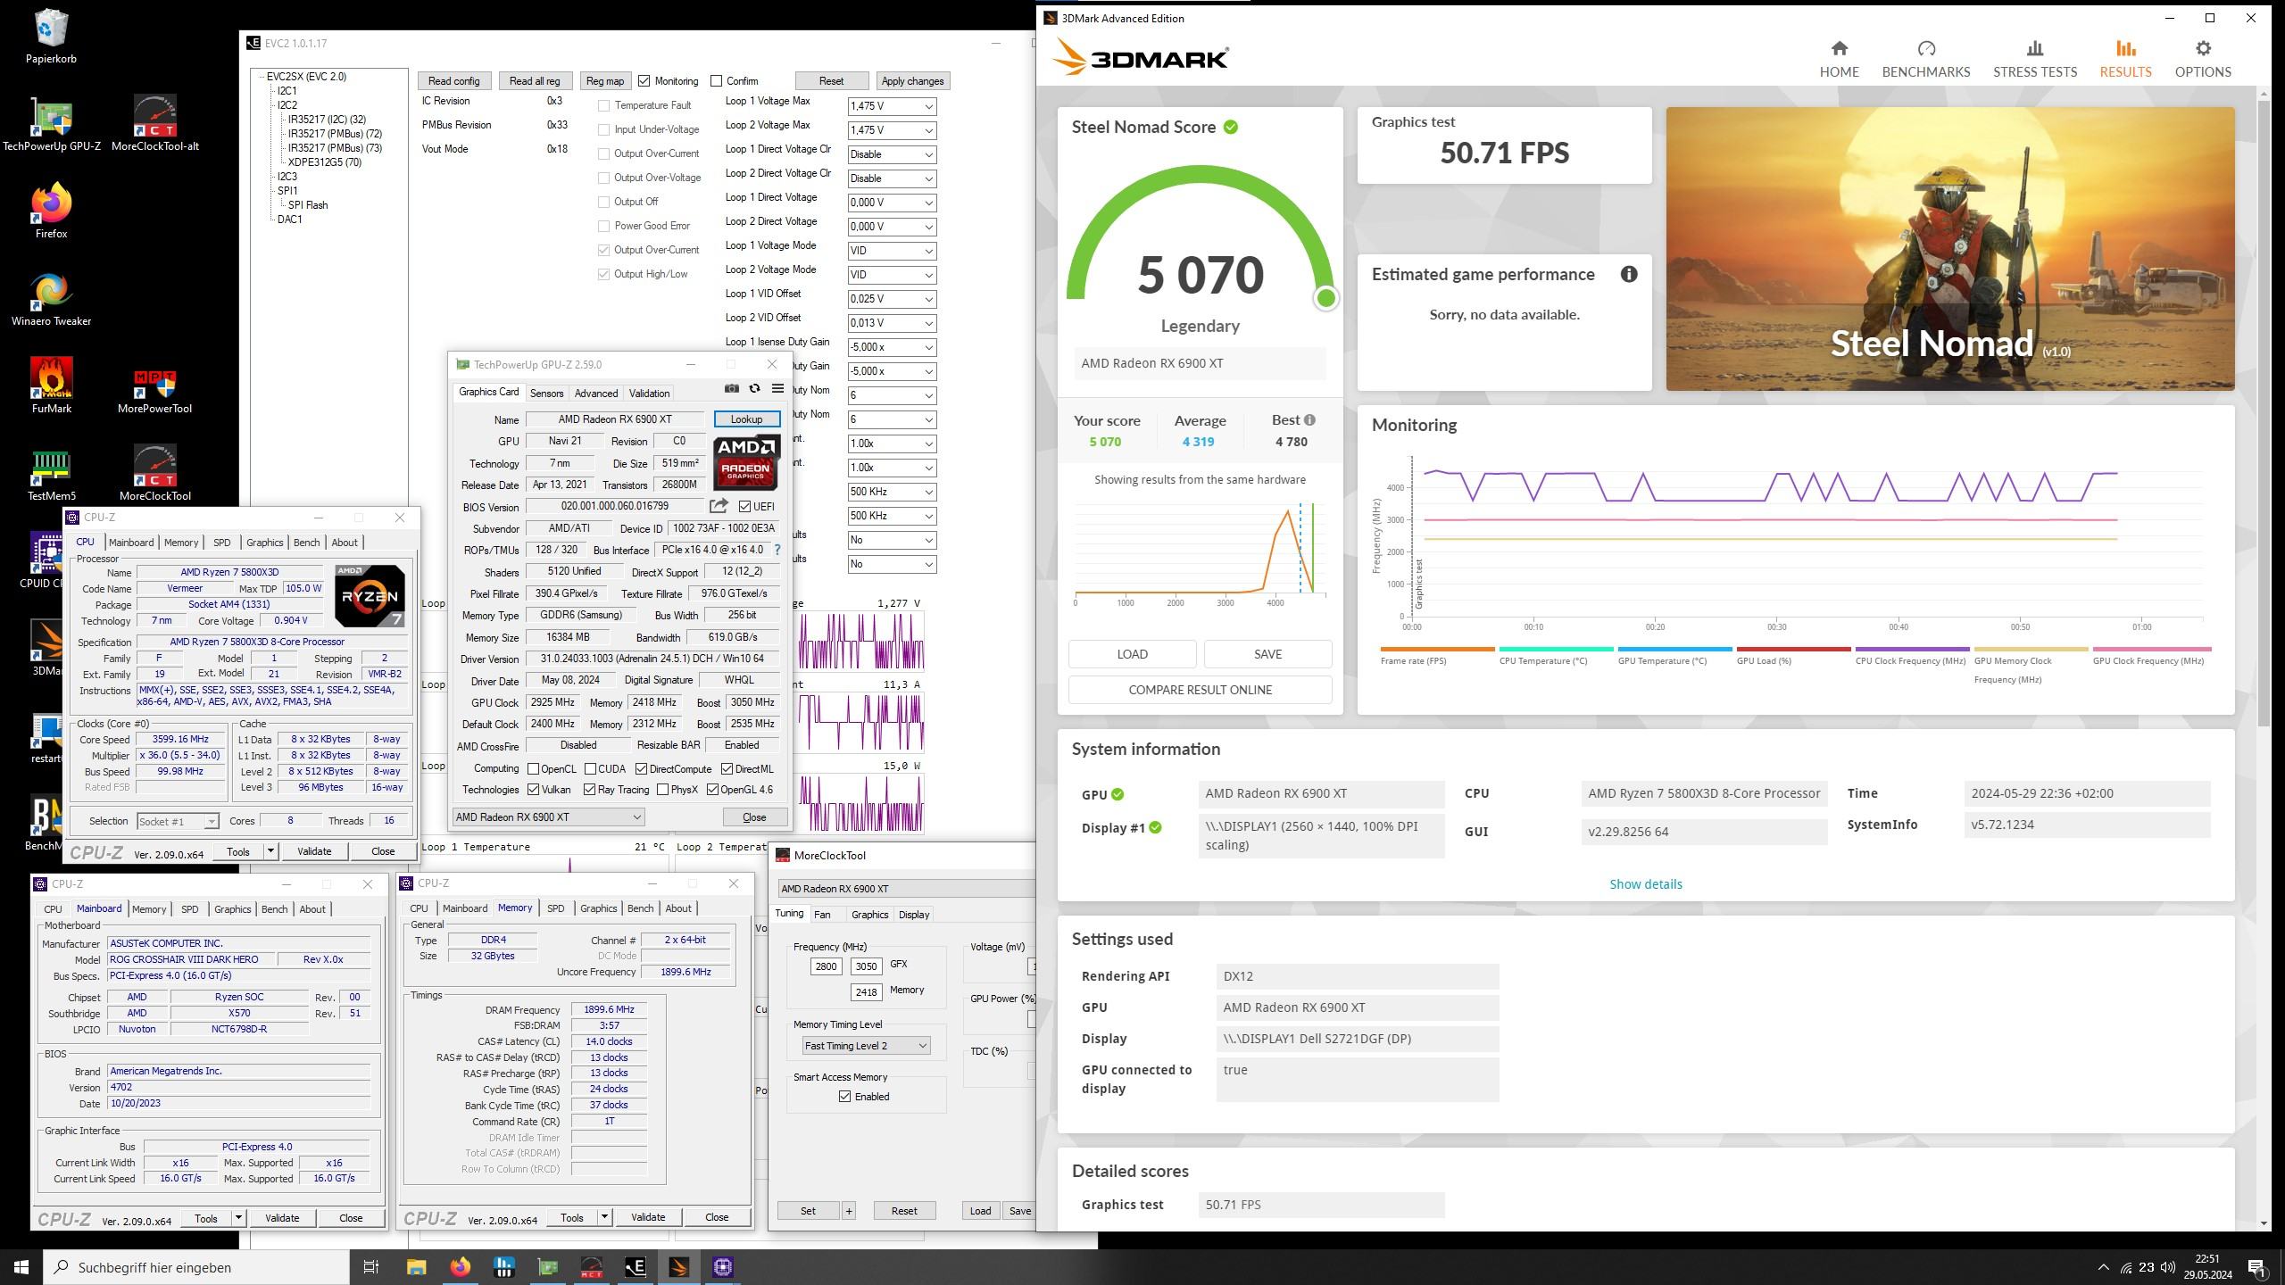Viewport: 2285px width, 1285px height.
Task: Click Show details link in System information
Action: (1645, 884)
